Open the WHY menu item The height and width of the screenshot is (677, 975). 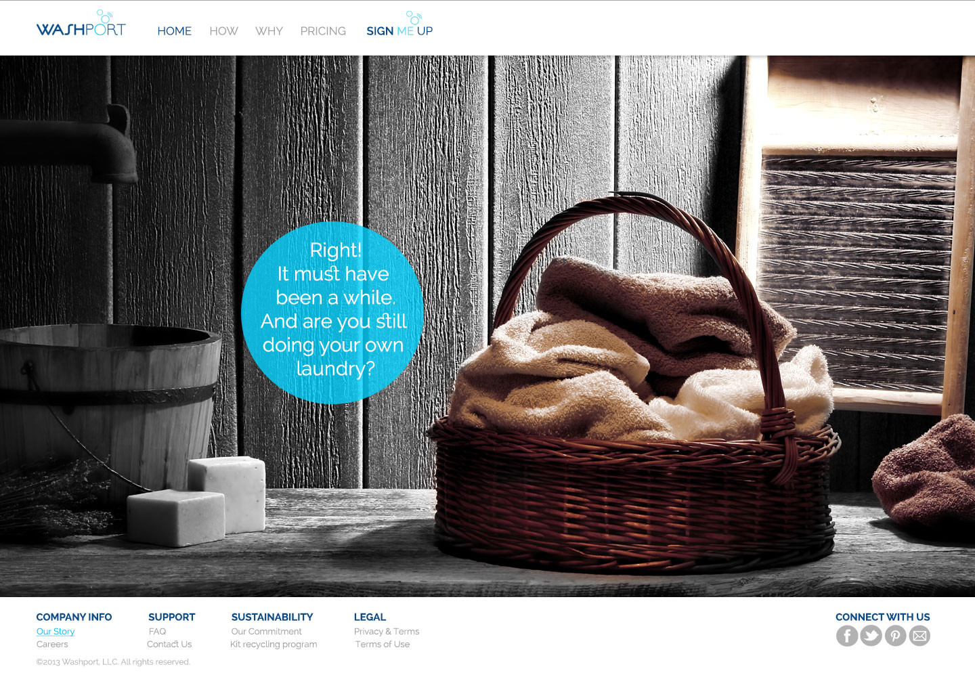269,31
